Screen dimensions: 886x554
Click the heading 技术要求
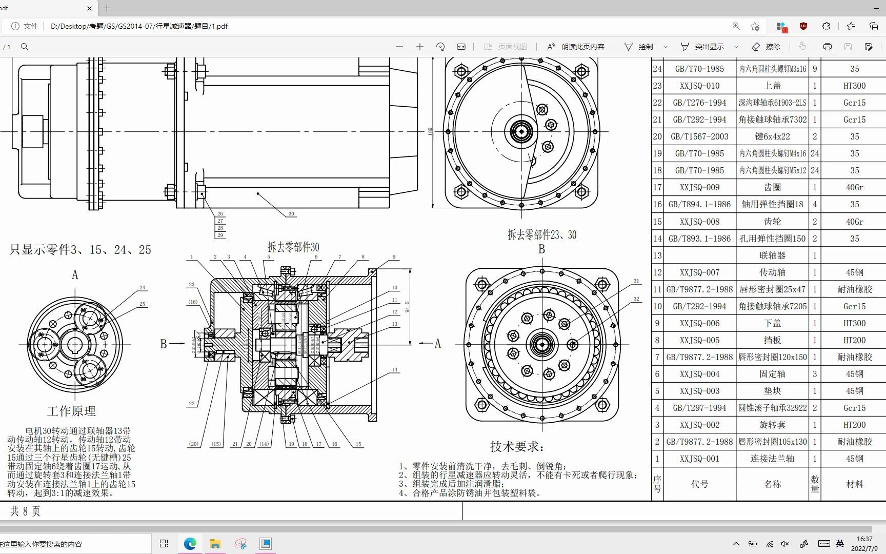(517, 446)
